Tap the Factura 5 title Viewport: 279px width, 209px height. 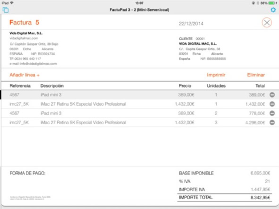point(24,23)
